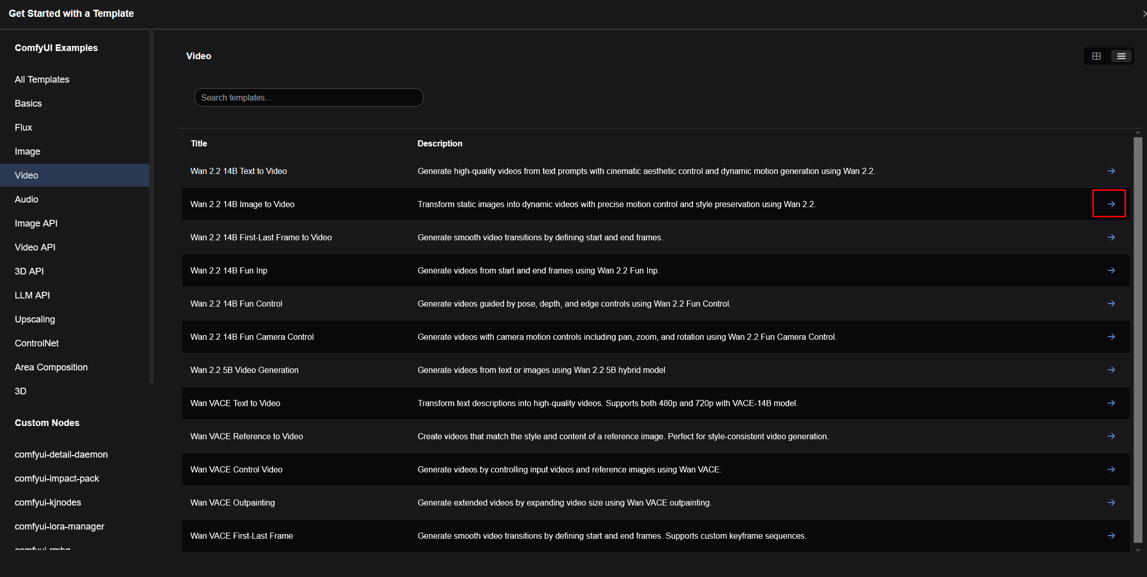The height and width of the screenshot is (577, 1147).
Task: Open arrow for Wan 2.2 14B First-Last Frame to Video
Action: coord(1111,237)
